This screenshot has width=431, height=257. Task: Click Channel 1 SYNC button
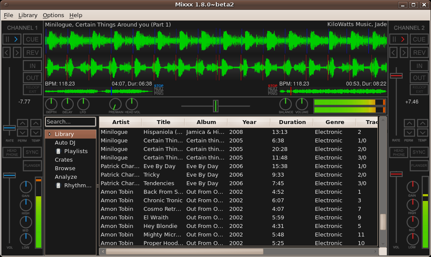pyautogui.click(x=32, y=152)
